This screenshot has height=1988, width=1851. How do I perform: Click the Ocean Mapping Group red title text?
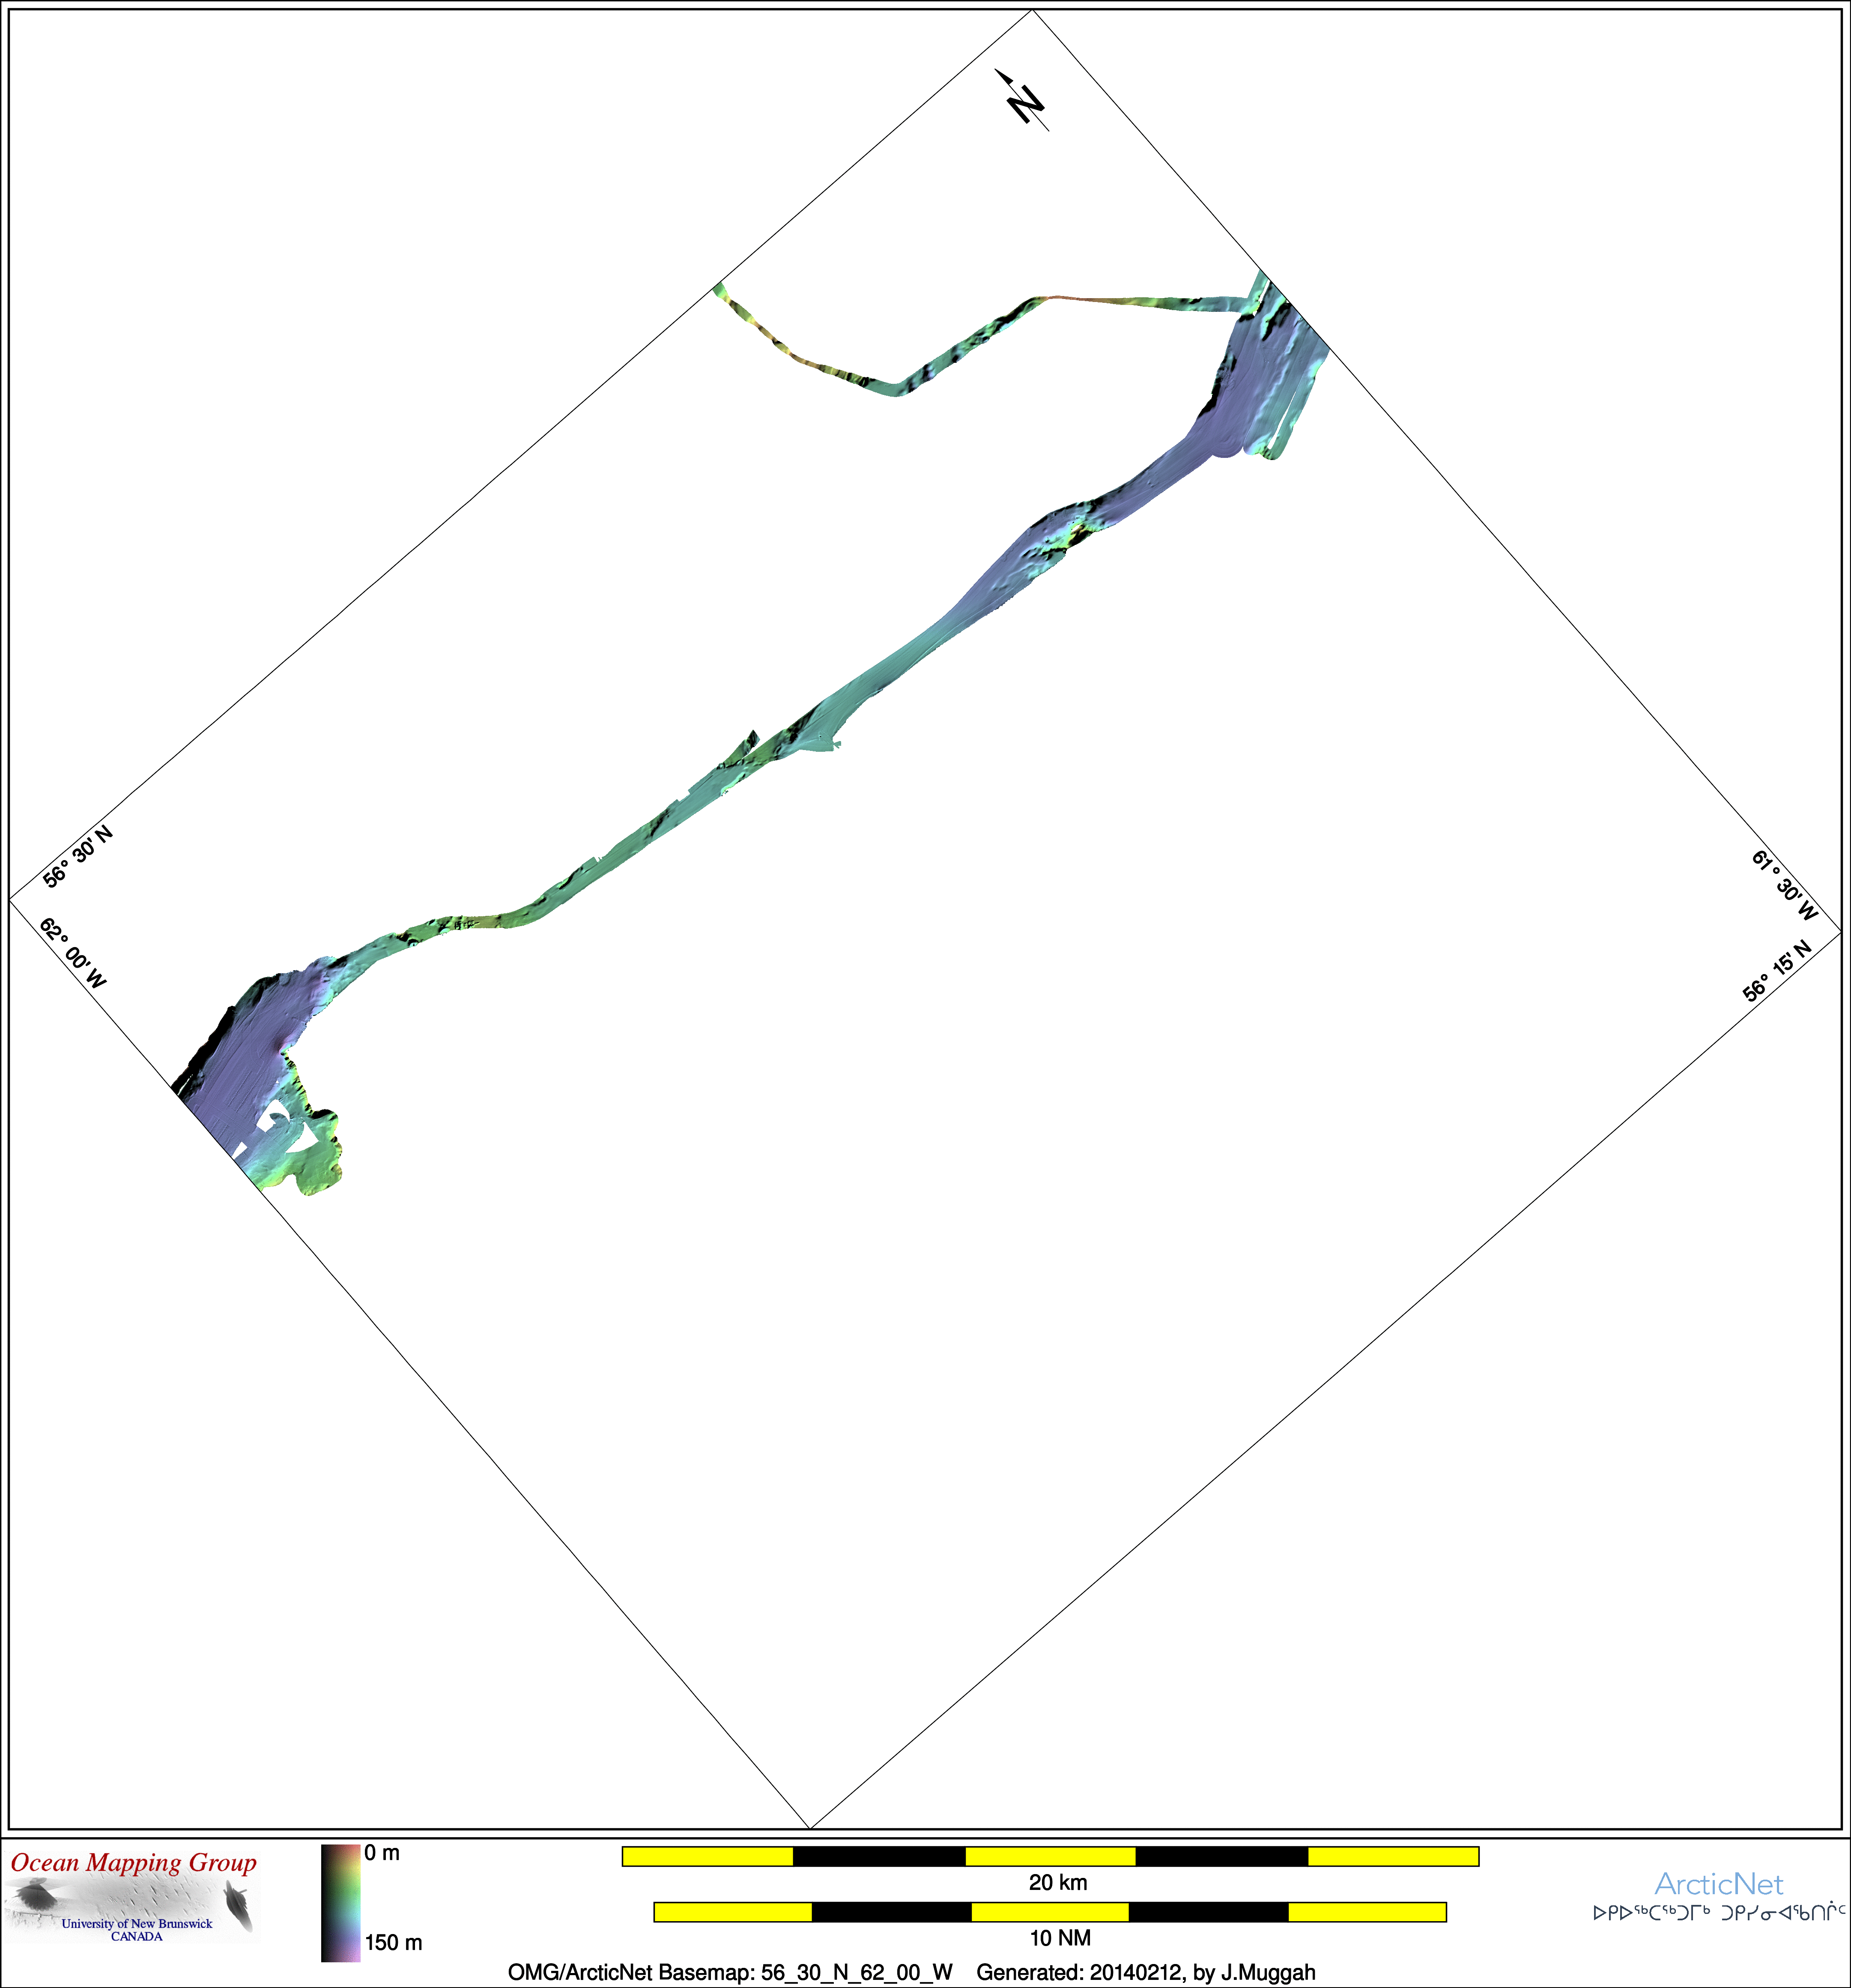(x=134, y=1863)
